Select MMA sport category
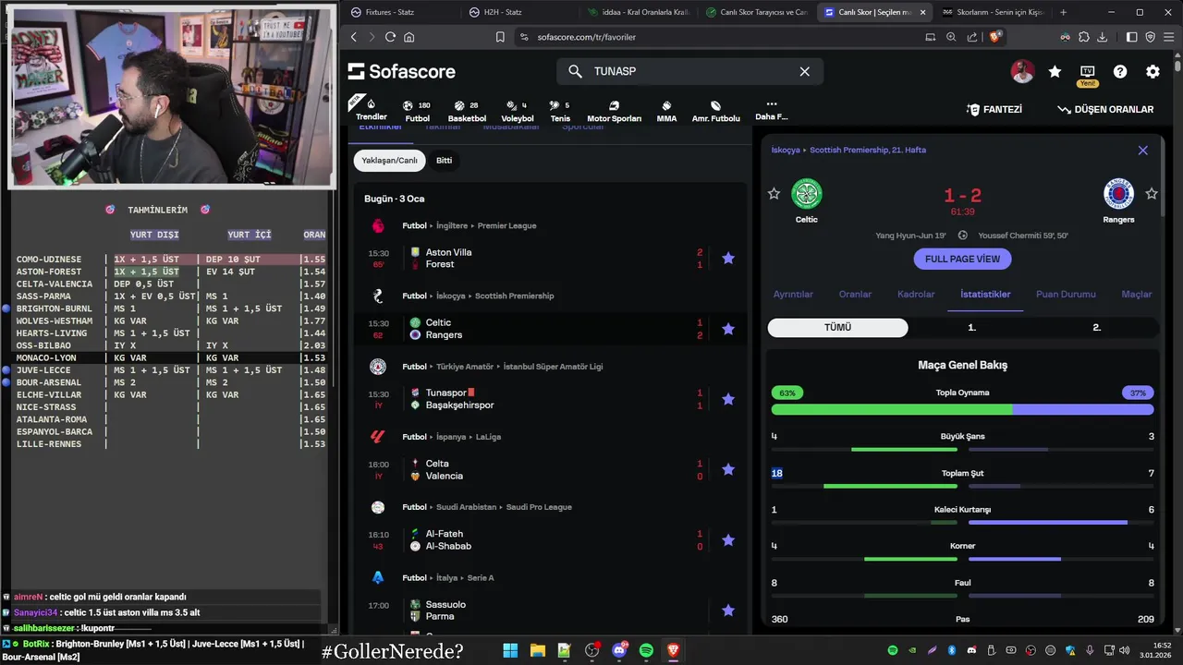The height and width of the screenshot is (665, 1183). 666,111
